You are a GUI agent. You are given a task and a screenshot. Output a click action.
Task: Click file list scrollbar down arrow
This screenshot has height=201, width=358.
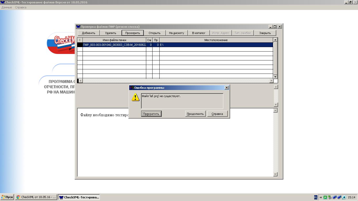click(x=275, y=77)
